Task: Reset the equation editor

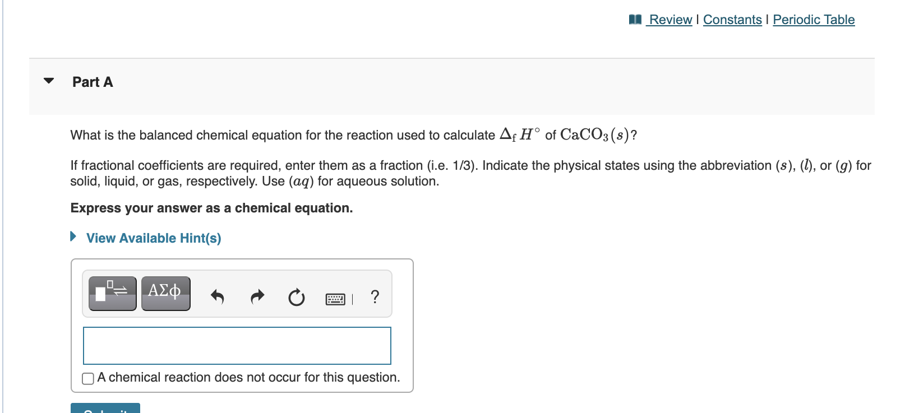Action: tap(296, 297)
